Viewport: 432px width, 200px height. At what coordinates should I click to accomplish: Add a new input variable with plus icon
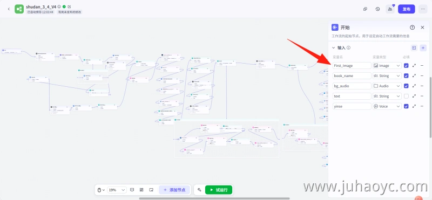point(423,48)
